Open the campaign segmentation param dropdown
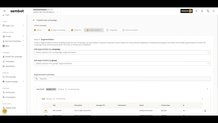The image size is (218, 123). coord(122,52)
